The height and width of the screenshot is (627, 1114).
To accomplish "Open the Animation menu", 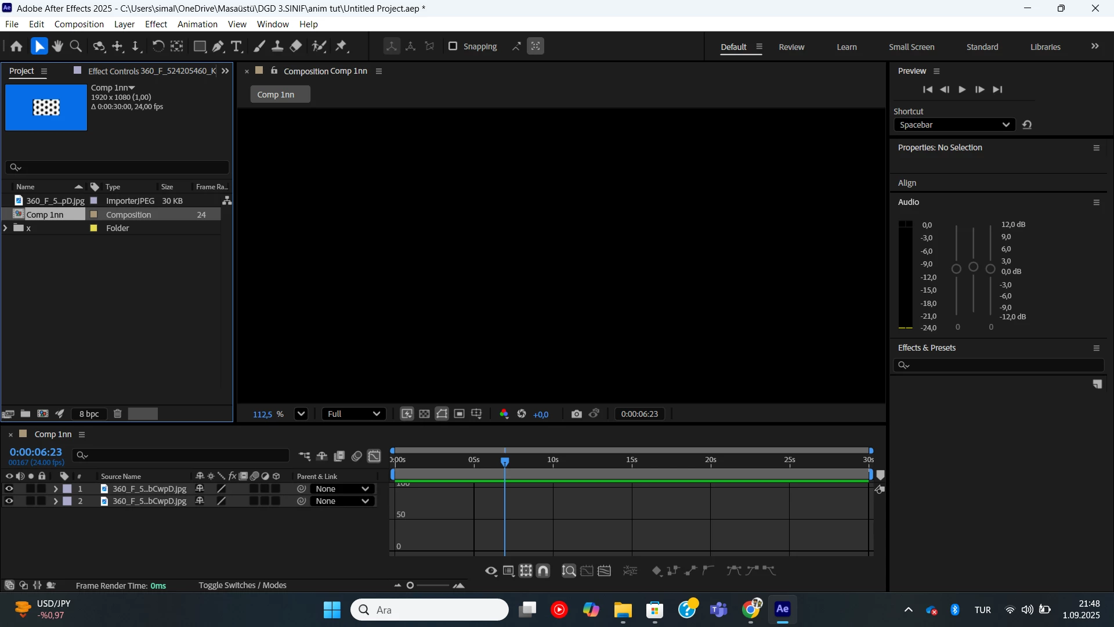I will coord(197,24).
